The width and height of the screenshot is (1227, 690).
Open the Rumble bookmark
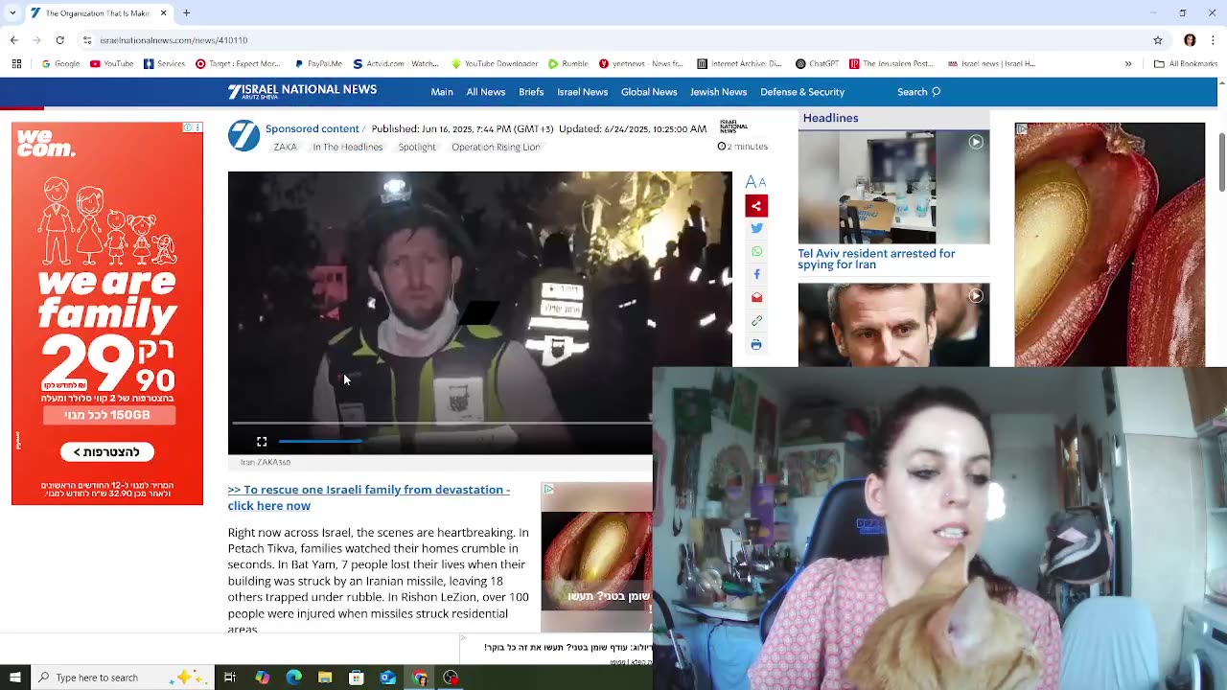pyautogui.click(x=568, y=64)
